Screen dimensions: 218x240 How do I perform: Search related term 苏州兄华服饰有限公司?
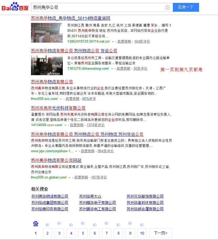pos(145,196)
